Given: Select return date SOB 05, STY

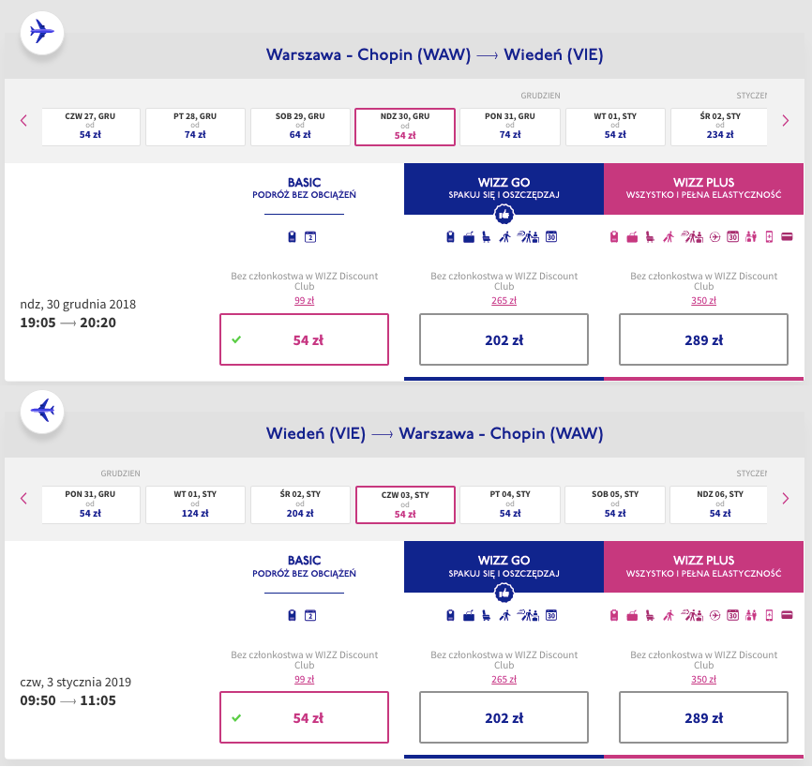Looking at the screenshot, I should (615, 505).
